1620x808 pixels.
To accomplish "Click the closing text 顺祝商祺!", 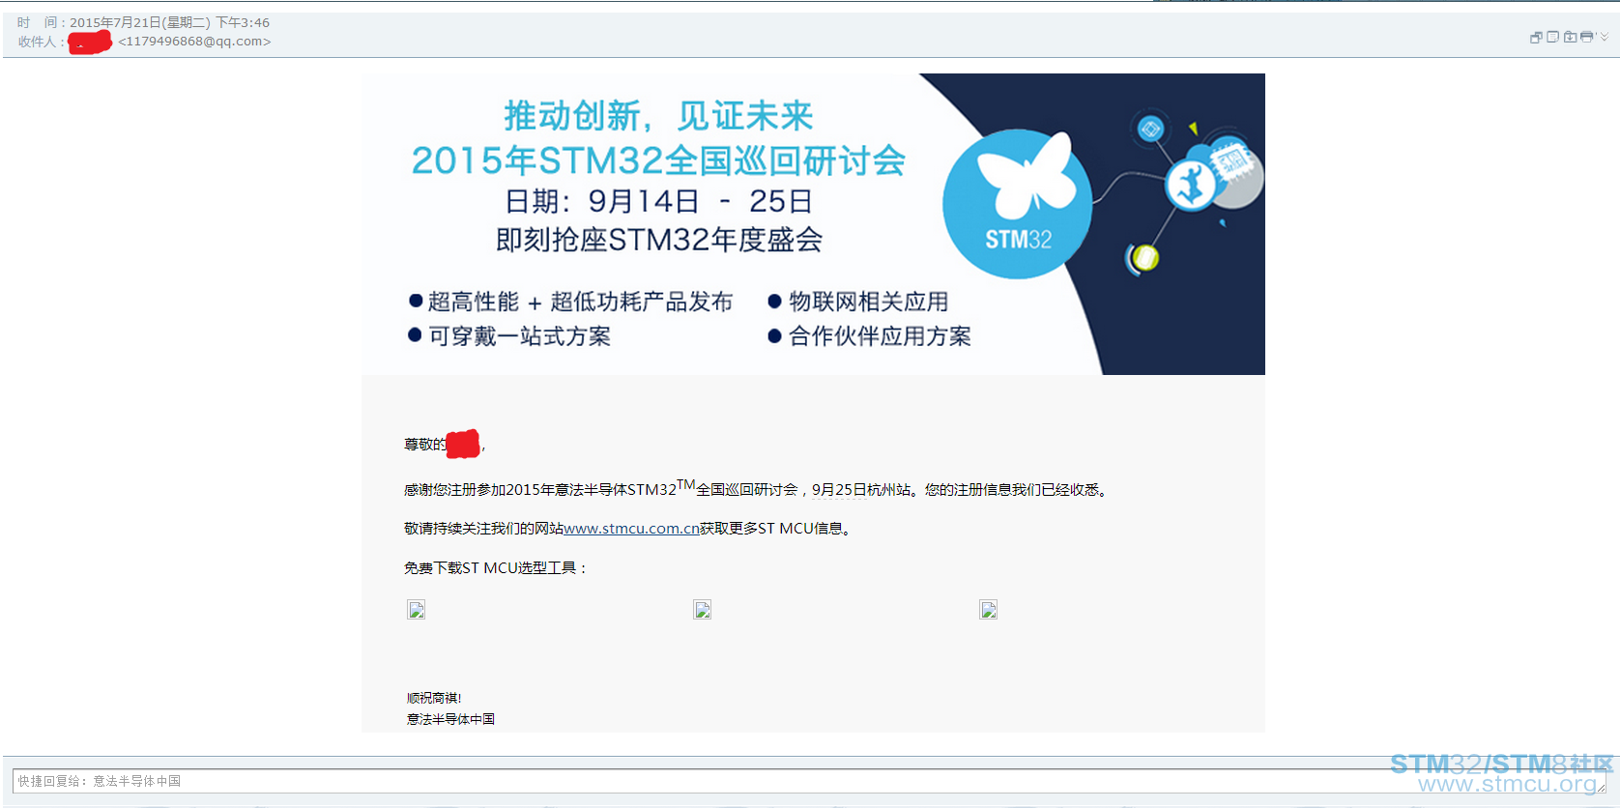I will coord(434,698).
